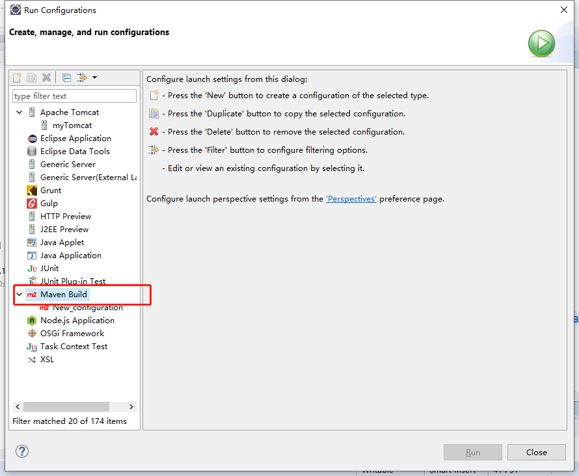Click the New launch configuration icon
579x476 pixels.
click(x=18, y=77)
